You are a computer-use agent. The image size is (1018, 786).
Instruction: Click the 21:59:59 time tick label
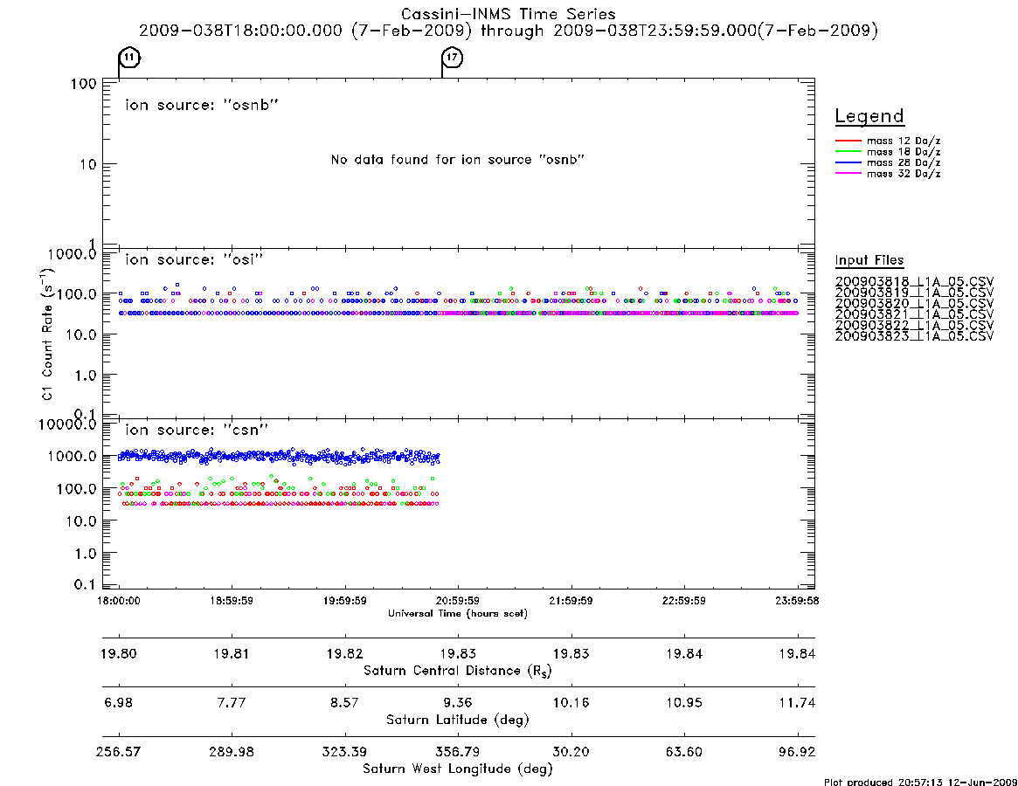(x=571, y=601)
